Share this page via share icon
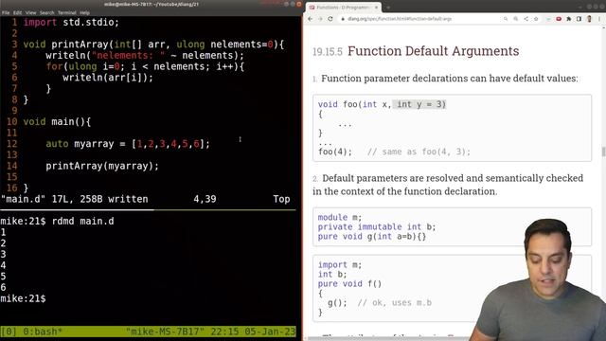 526,19
